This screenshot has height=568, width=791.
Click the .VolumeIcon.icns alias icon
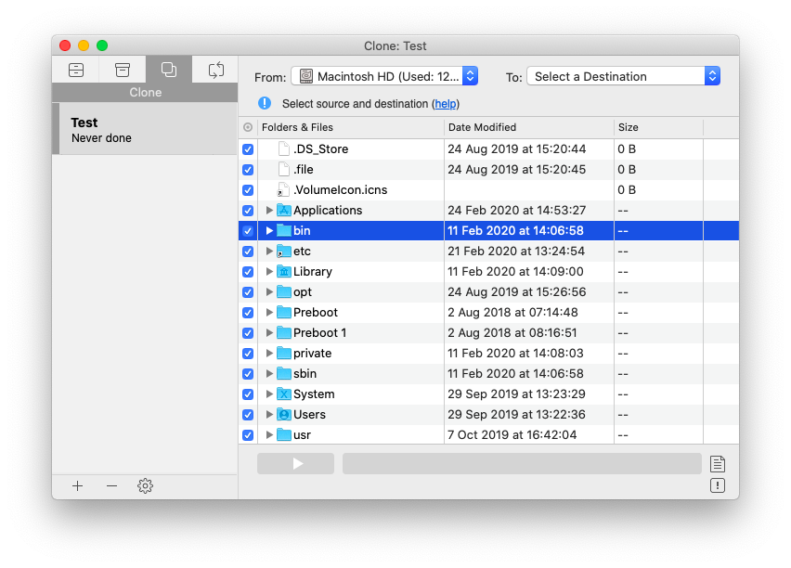284,189
